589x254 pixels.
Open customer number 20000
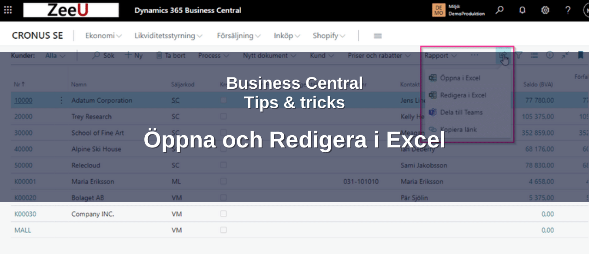click(23, 117)
